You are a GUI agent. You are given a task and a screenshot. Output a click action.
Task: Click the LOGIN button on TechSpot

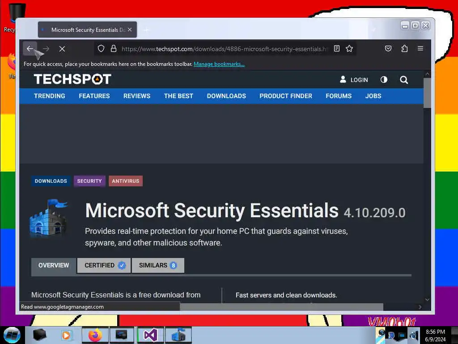[x=354, y=80]
